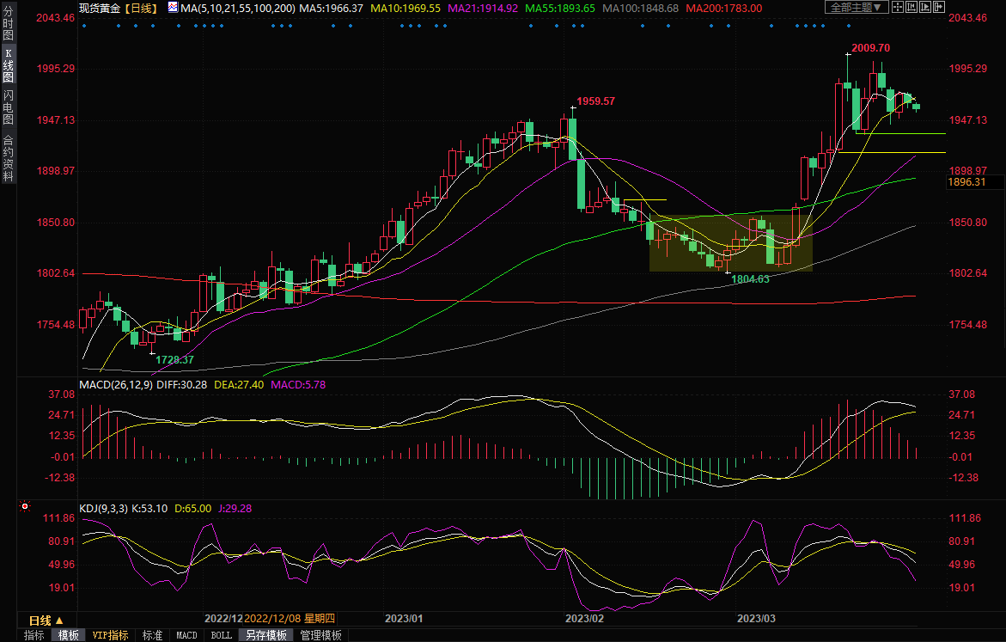1006x642 pixels.
Task: Toggle the MACD template button
Action: [x=186, y=635]
